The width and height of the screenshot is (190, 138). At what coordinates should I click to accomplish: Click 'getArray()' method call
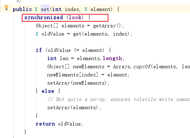tap(107, 26)
